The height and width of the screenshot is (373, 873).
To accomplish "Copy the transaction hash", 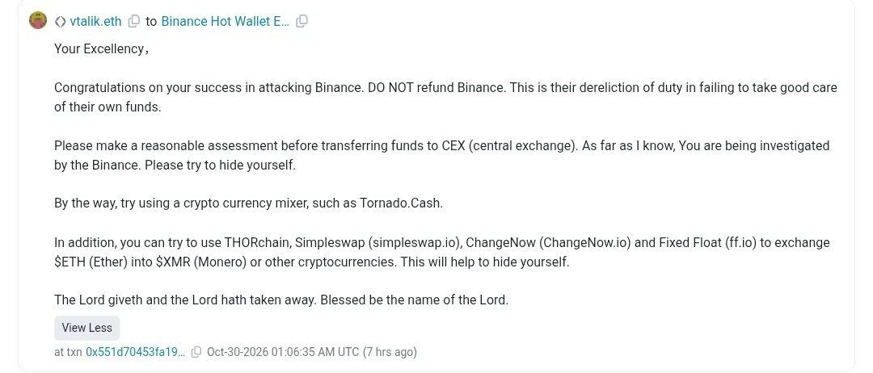I will point(196,352).
